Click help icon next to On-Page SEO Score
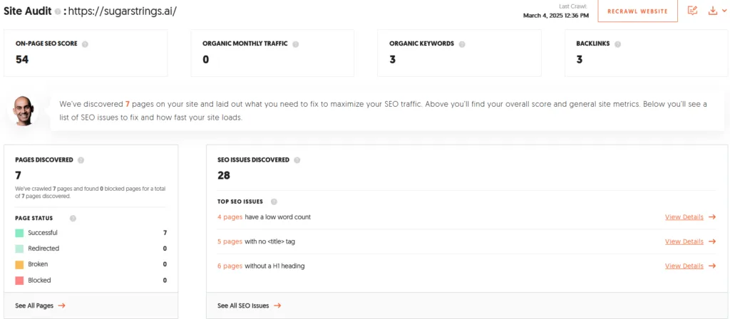The height and width of the screenshot is (319, 730). [86, 44]
